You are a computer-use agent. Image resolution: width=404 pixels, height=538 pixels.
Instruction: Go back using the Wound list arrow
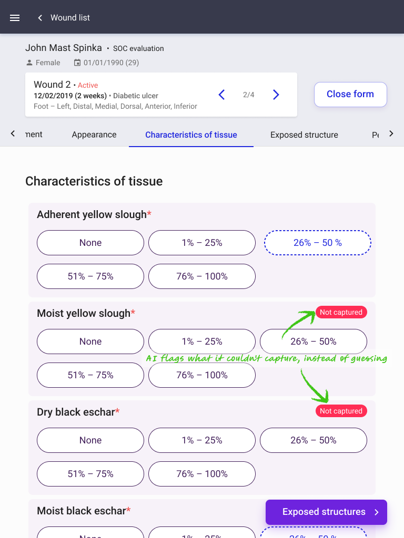(x=40, y=18)
